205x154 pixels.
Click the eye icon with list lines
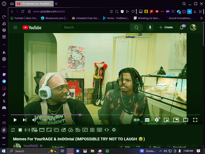(x=34, y=130)
